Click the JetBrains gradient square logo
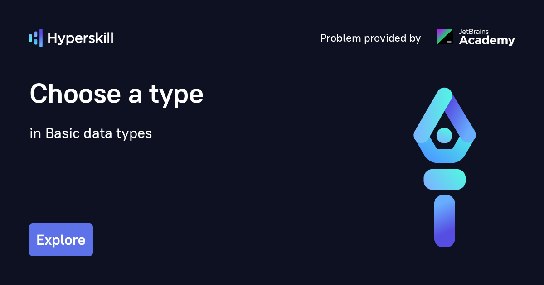544x285 pixels. click(445, 37)
